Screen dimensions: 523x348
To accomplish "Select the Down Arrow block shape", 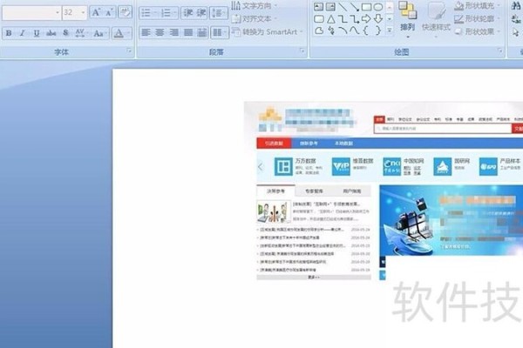I will (378, 19).
